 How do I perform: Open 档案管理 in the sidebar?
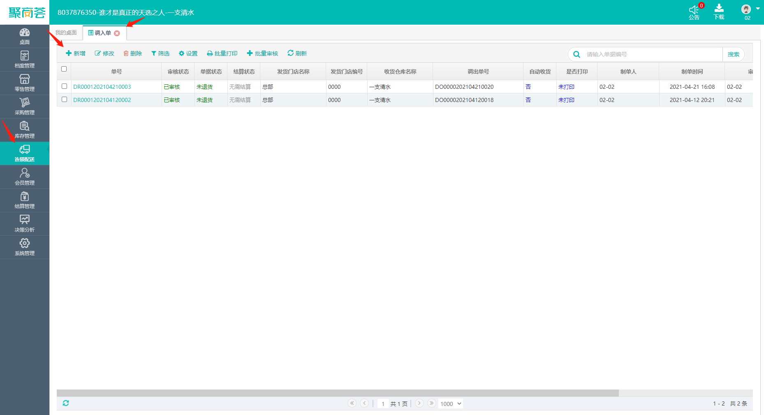(x=25, y=60)
